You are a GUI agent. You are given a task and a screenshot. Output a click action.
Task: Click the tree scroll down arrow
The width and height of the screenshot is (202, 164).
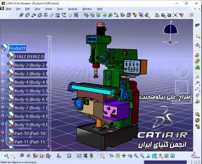click(x=49, y=146)
